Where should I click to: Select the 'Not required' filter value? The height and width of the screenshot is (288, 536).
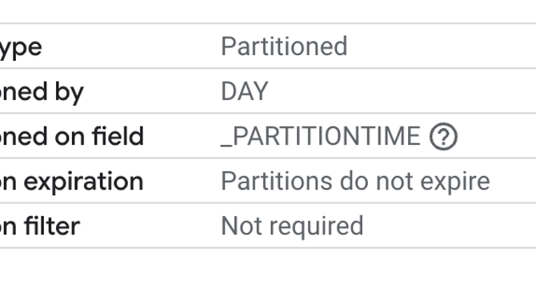(292, 226)
